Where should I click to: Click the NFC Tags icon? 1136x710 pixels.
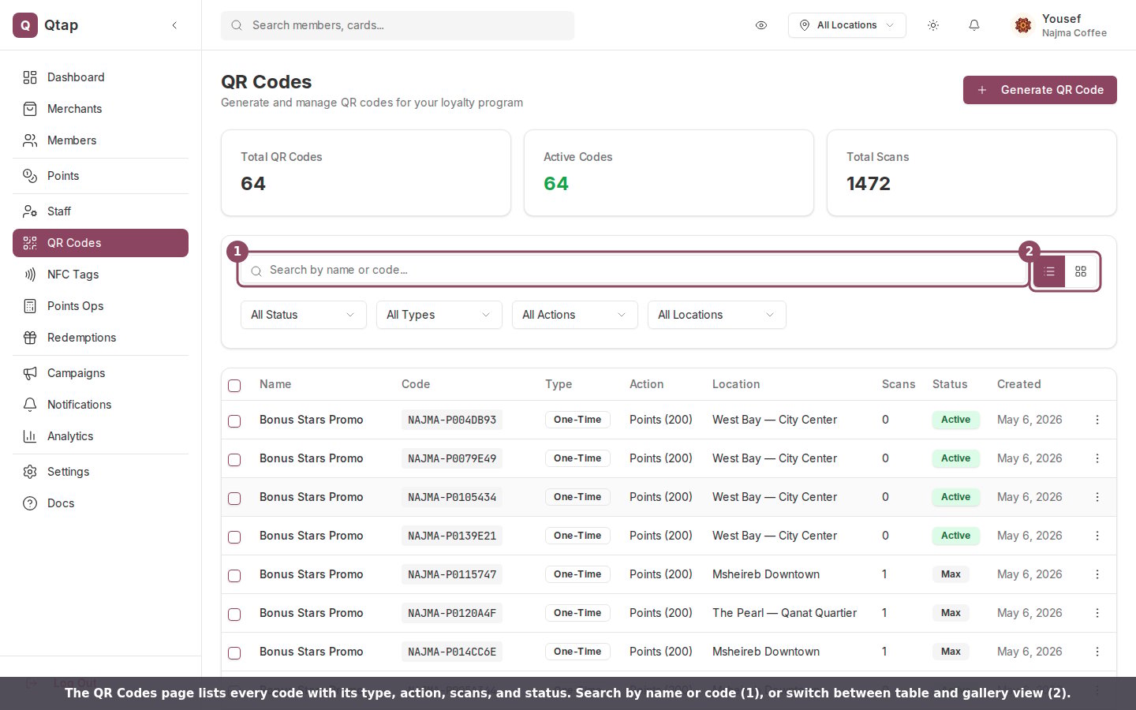[30, 275]
